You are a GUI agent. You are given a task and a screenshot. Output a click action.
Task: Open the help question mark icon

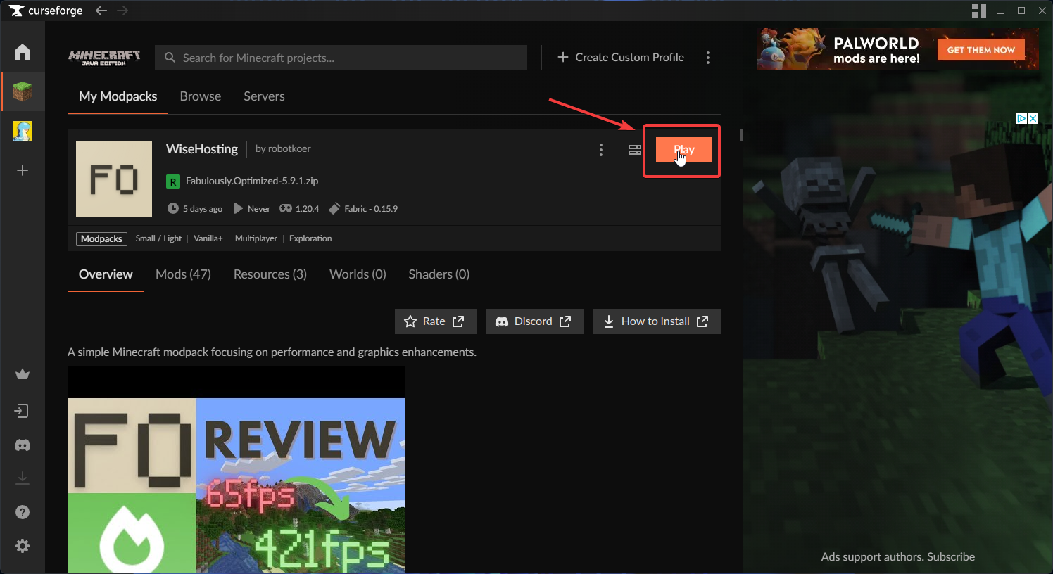[23, 512]
